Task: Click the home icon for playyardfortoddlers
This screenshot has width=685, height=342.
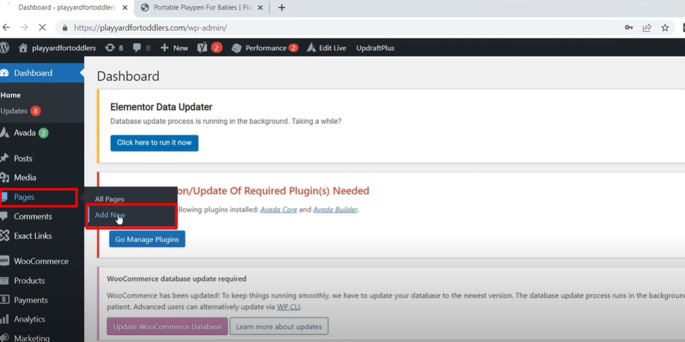Action: click(23, 47)
